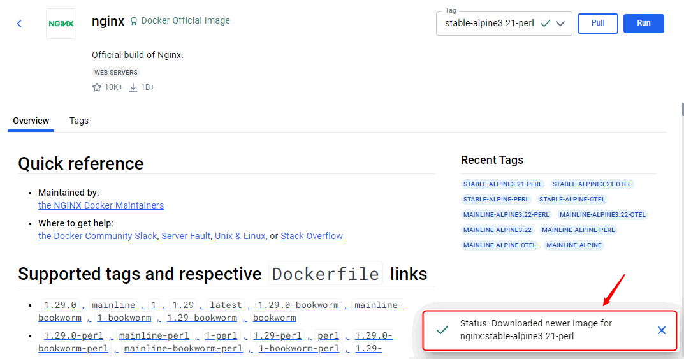The width and height of the screenshot is (684, 359).
Task: Follow the Stack Overflow link
Action: pos(312,236)
